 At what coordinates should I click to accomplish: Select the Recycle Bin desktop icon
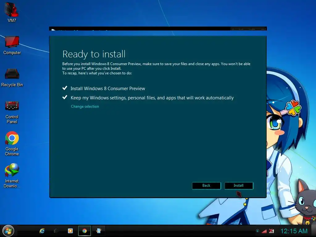[12, 77]
